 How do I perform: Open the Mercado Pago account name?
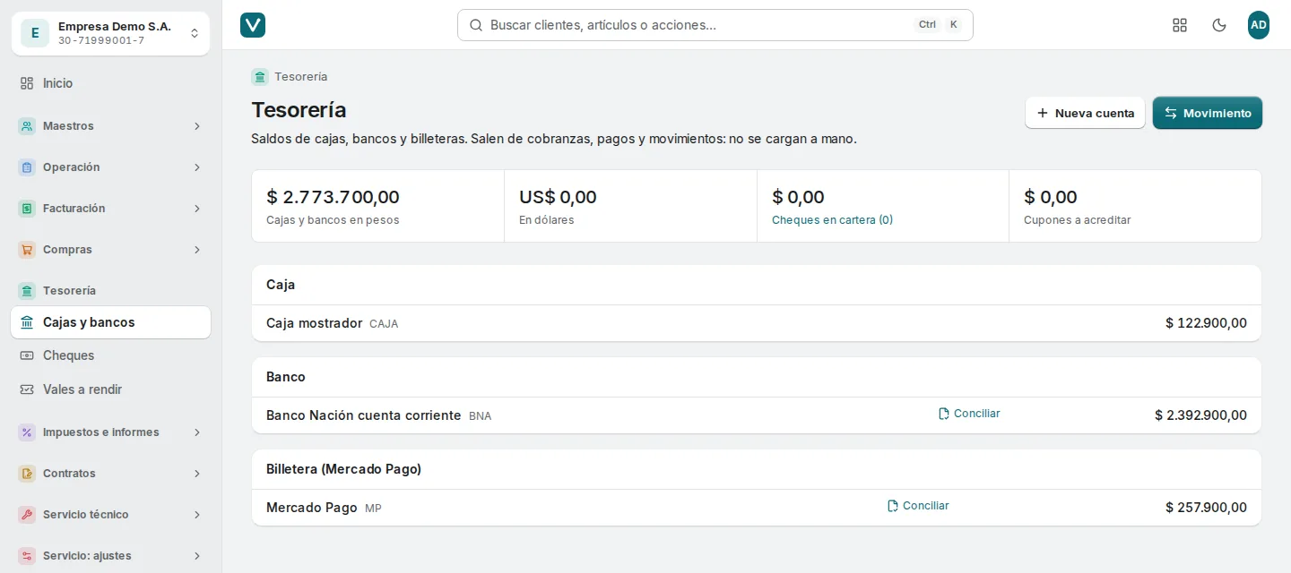311,508
